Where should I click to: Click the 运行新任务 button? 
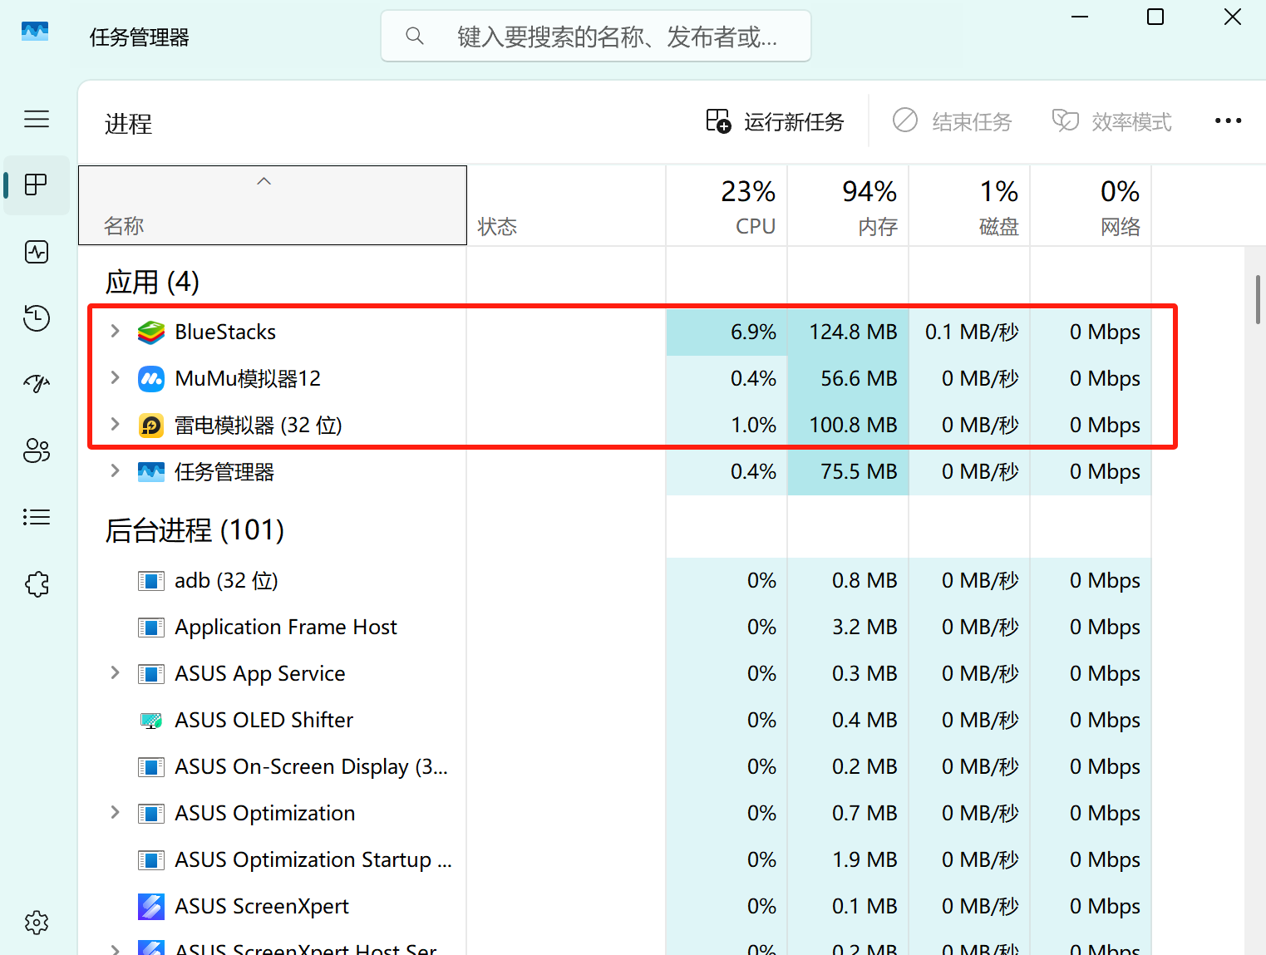(775, 121)
